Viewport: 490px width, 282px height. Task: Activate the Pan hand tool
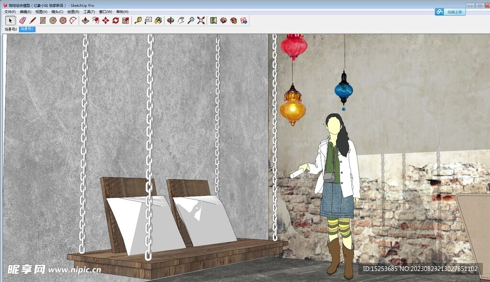[x=180, y=21]
